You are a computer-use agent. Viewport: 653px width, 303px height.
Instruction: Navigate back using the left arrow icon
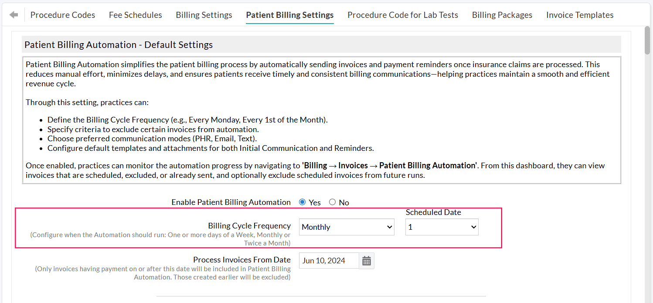[x=14, y=14]
